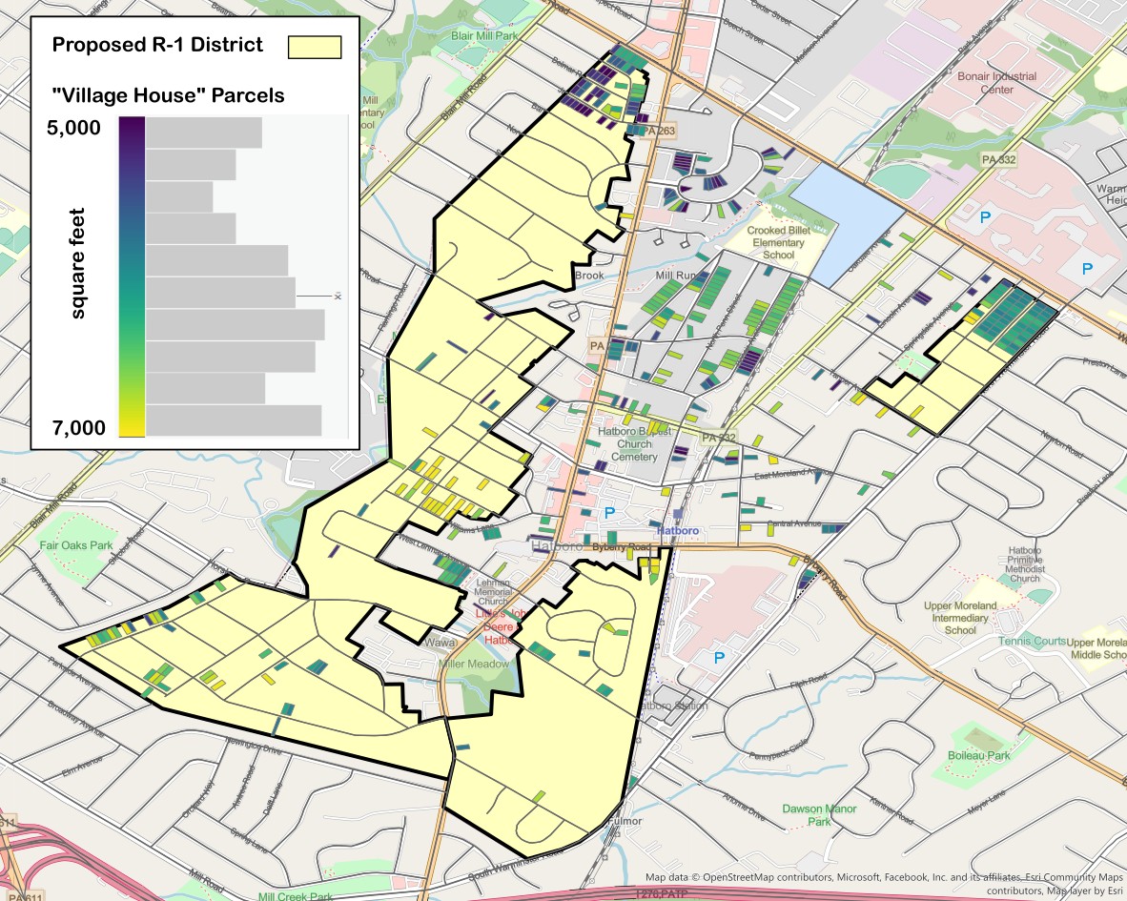This screenshot has height=901, width=1127.
Task: Select the Upper Moreland Intermediary School label
Action: (959, 618)
